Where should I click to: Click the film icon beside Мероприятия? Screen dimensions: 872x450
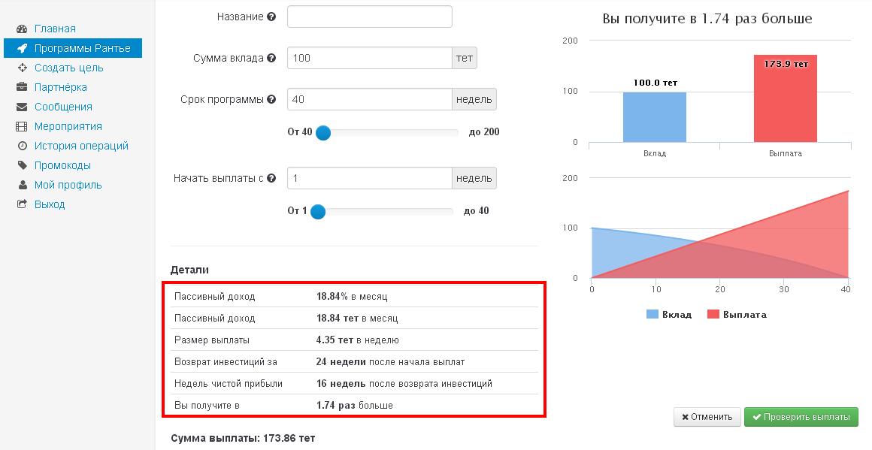point(21,126)
